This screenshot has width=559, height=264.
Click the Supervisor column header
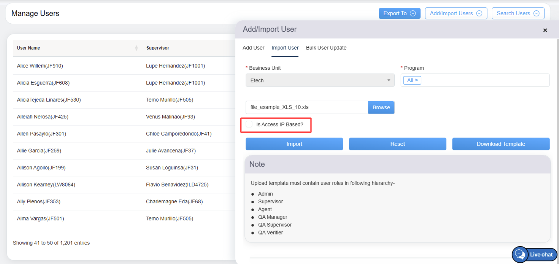coord(158,48)
